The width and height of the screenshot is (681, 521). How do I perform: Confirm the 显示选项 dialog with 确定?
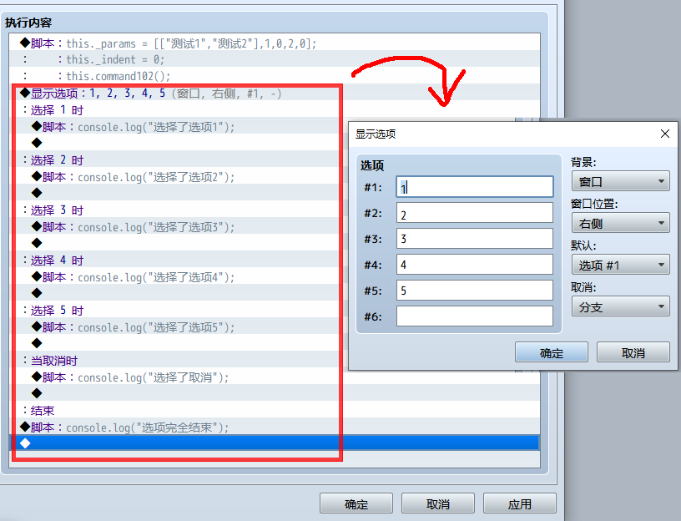click(552, 352)
